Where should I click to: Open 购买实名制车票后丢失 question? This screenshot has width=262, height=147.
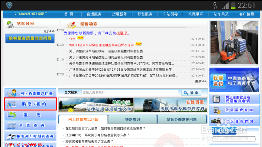89,141
